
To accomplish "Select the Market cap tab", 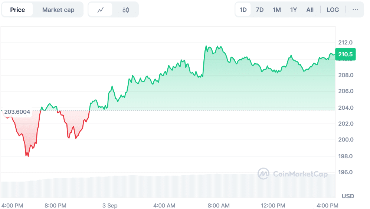I will pyautogui.click(x=58, y=10).
